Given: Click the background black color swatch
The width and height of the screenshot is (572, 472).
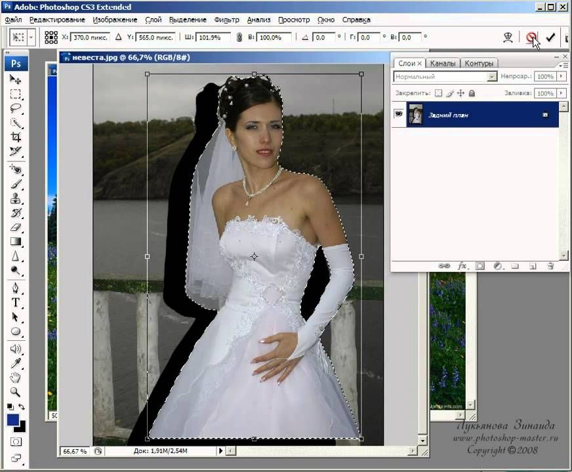Looking at the screenshot, I should coord(22,428).
